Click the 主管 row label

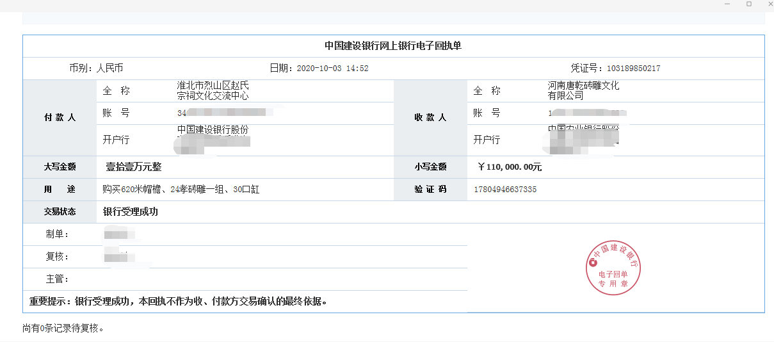tap(57, 279)
